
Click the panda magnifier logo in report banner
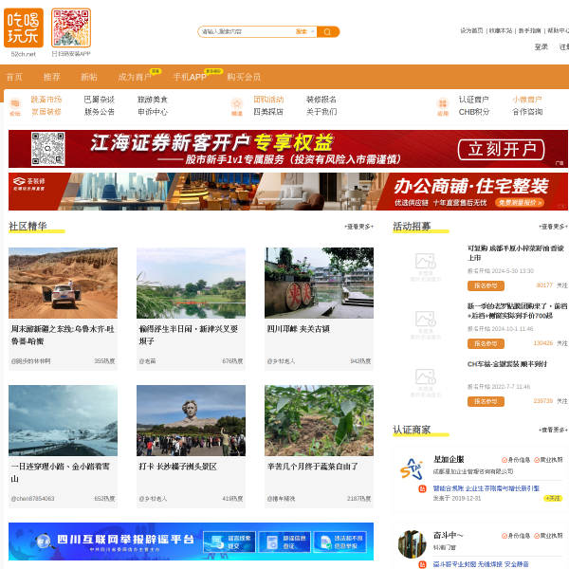pos(45,541)
